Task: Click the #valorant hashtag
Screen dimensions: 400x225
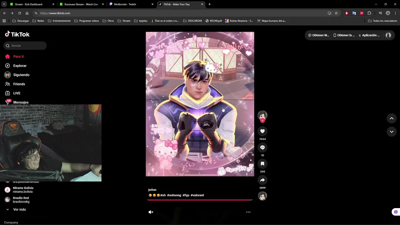Action: pyautogui.click(x=197, y=195)
